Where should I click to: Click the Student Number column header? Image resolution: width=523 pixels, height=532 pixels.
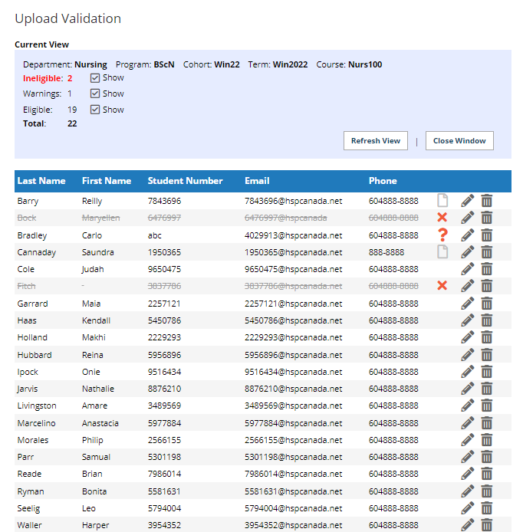point(186,181)
